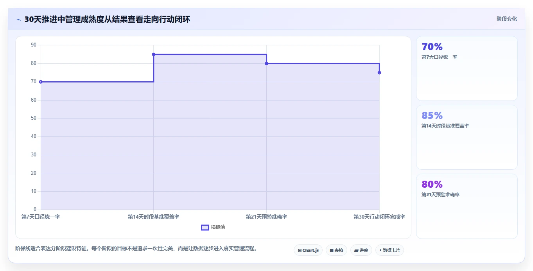Open the 80% 第21天预警准确率 card

click(x=467, y=206)
